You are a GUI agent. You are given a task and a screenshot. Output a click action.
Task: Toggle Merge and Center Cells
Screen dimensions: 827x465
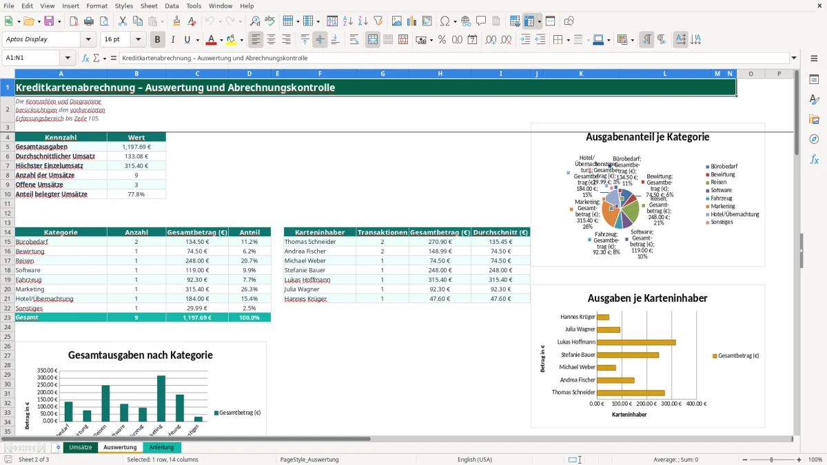pyautogui.click(x=373, y=40)
